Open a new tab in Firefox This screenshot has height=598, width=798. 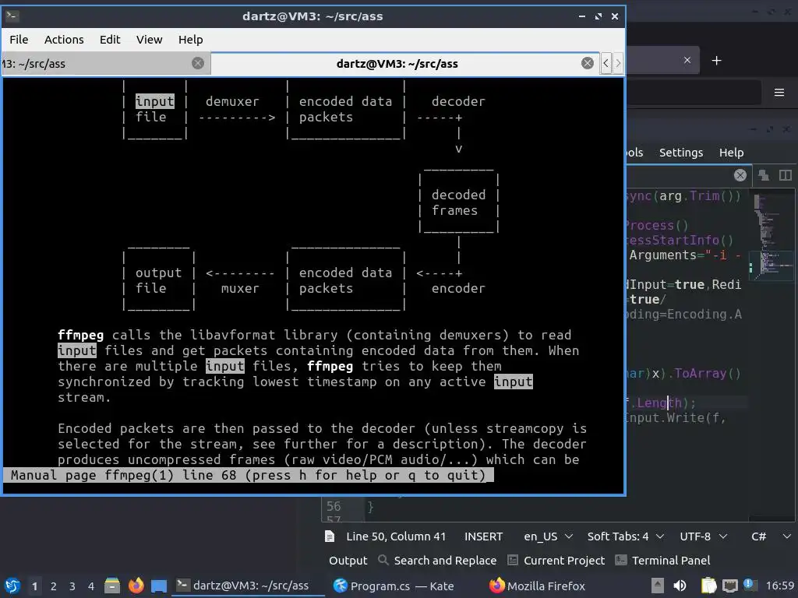tap(717, 61)
